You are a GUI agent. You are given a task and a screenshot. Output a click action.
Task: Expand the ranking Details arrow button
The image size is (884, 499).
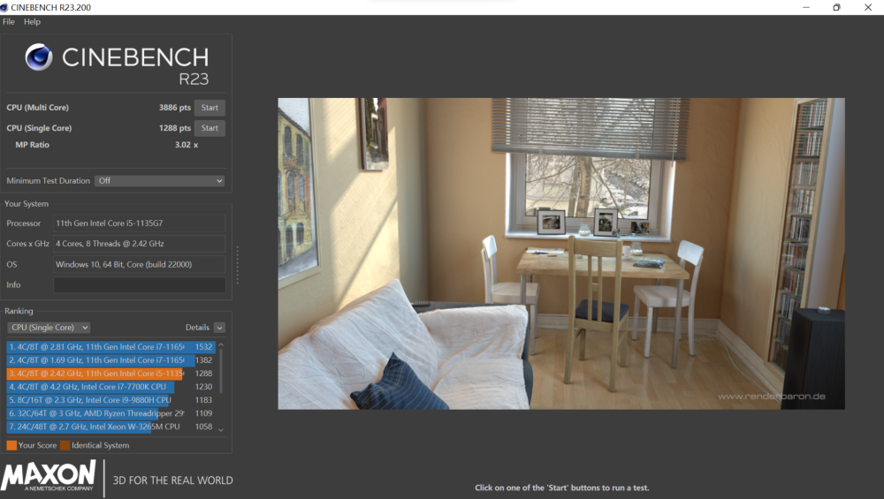pyautogui.click(x=220, y=328)
